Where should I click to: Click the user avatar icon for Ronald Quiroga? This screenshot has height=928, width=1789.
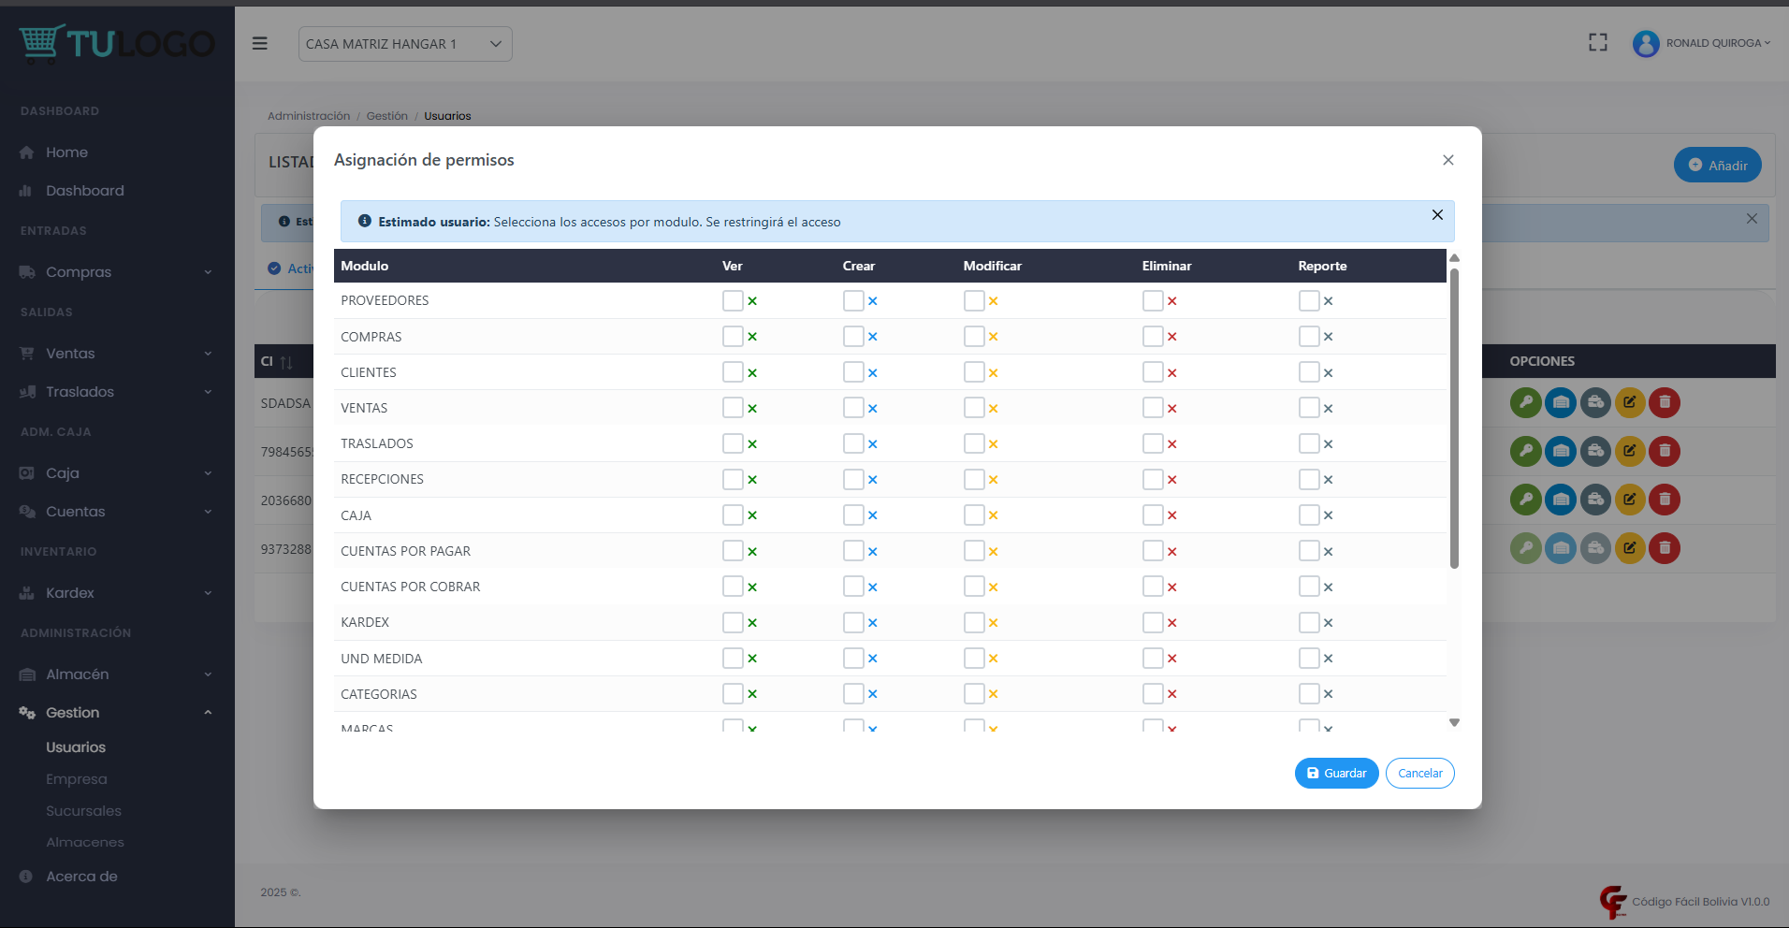click(1645, 43)
